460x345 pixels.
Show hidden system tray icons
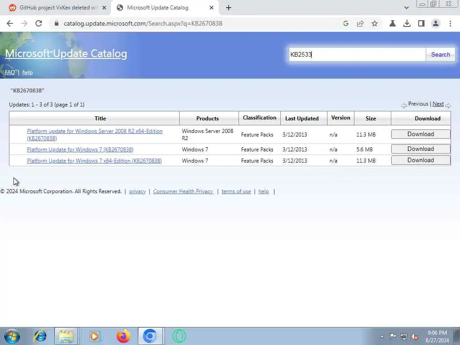point(382,336)
